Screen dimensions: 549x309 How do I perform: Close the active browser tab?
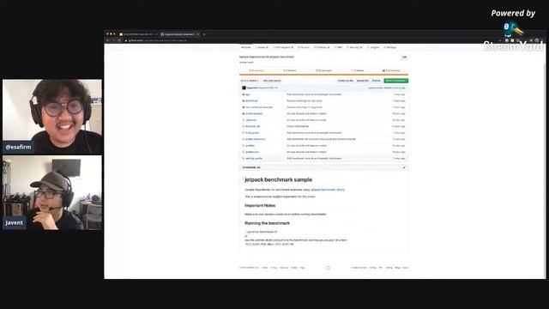(x=198, y=34)
